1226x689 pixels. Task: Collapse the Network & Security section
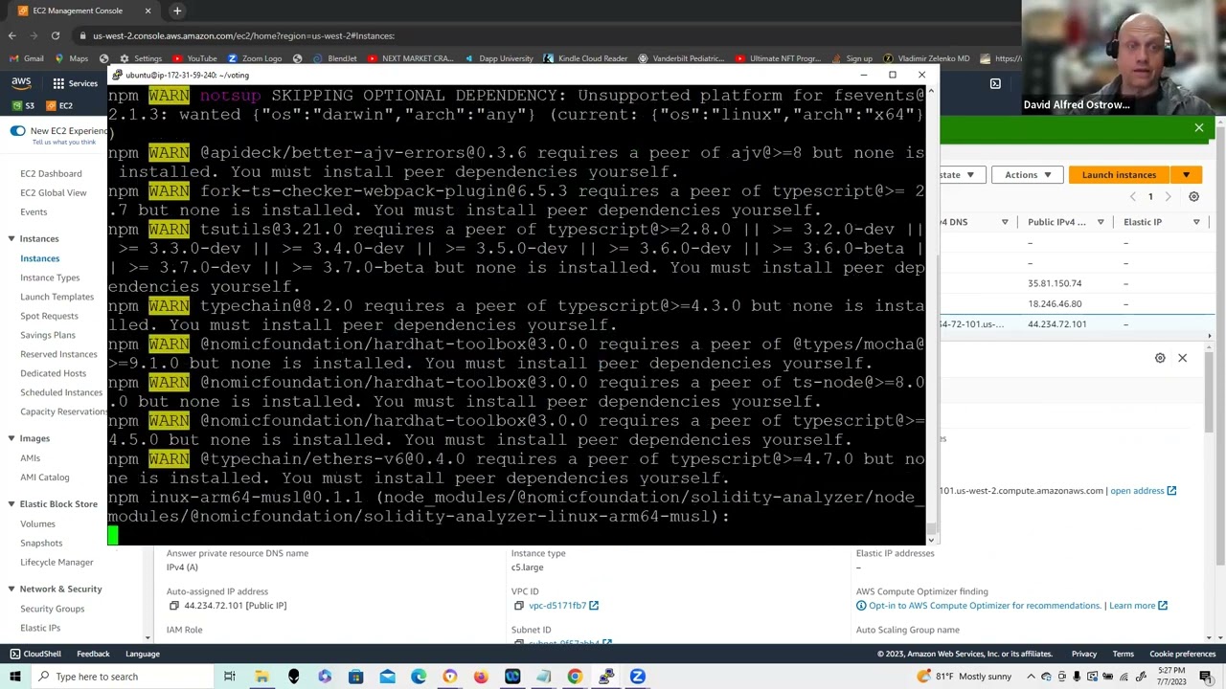coord(11,589)
